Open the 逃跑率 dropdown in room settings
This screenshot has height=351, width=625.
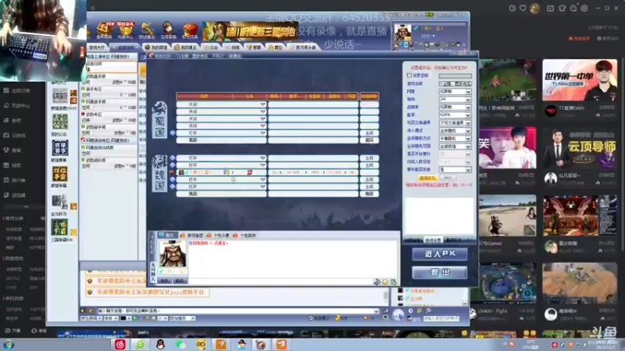click(455, 107)
